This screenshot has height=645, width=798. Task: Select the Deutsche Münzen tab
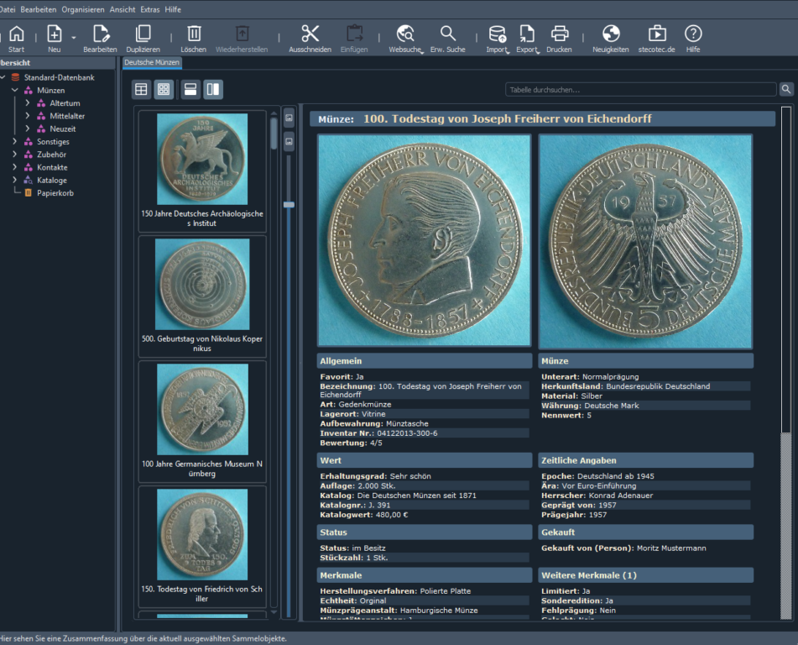click(152, 63)
